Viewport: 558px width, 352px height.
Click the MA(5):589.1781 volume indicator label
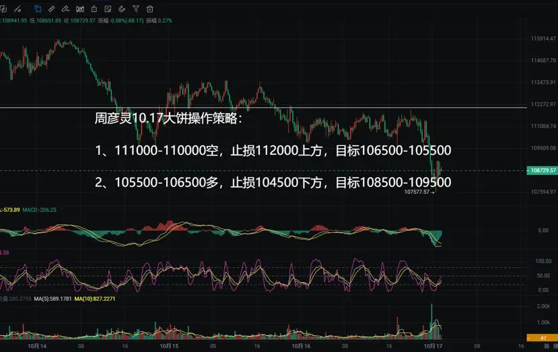coord(53,299)
